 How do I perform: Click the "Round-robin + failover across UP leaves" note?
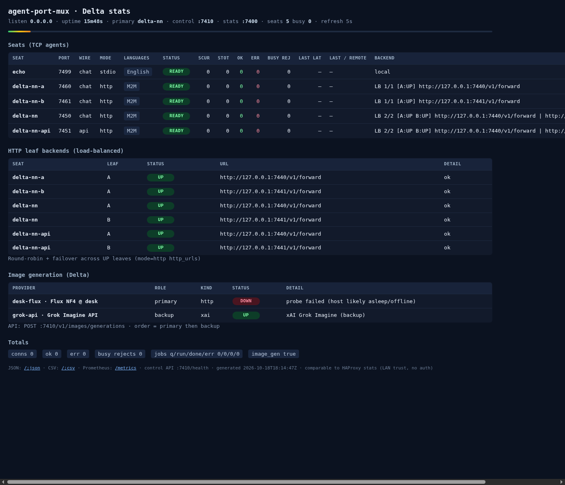(104, 259)
